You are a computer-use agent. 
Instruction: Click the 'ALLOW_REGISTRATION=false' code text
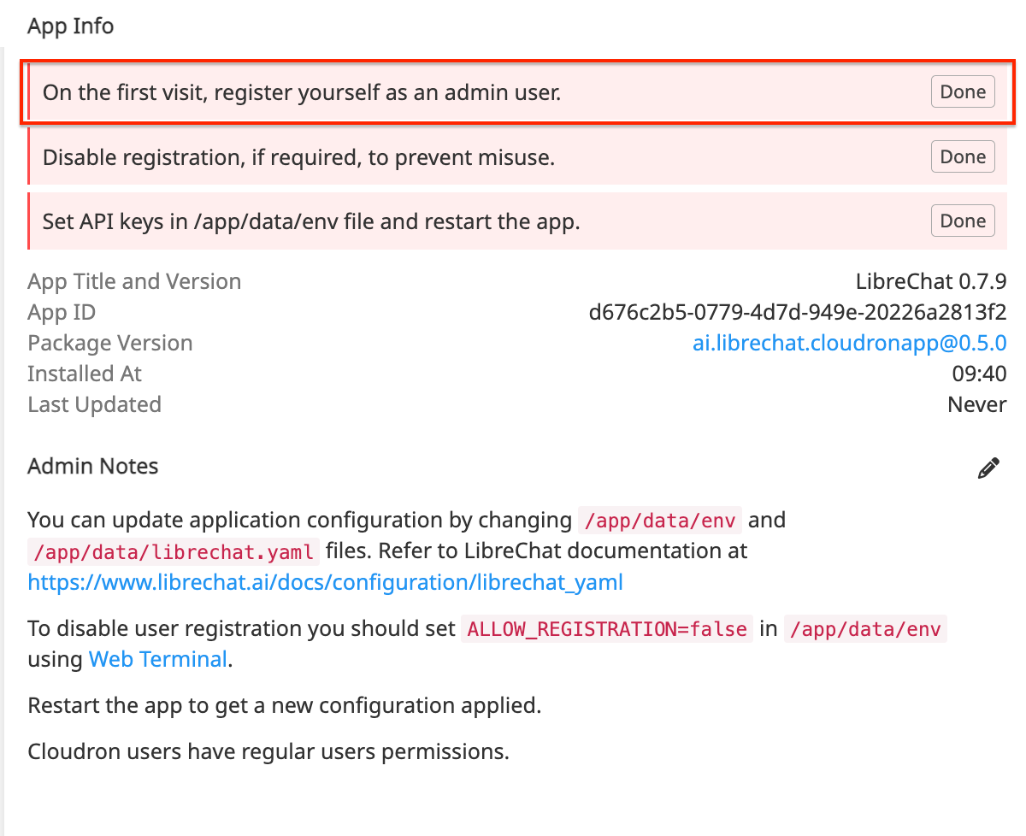[607, 629]
